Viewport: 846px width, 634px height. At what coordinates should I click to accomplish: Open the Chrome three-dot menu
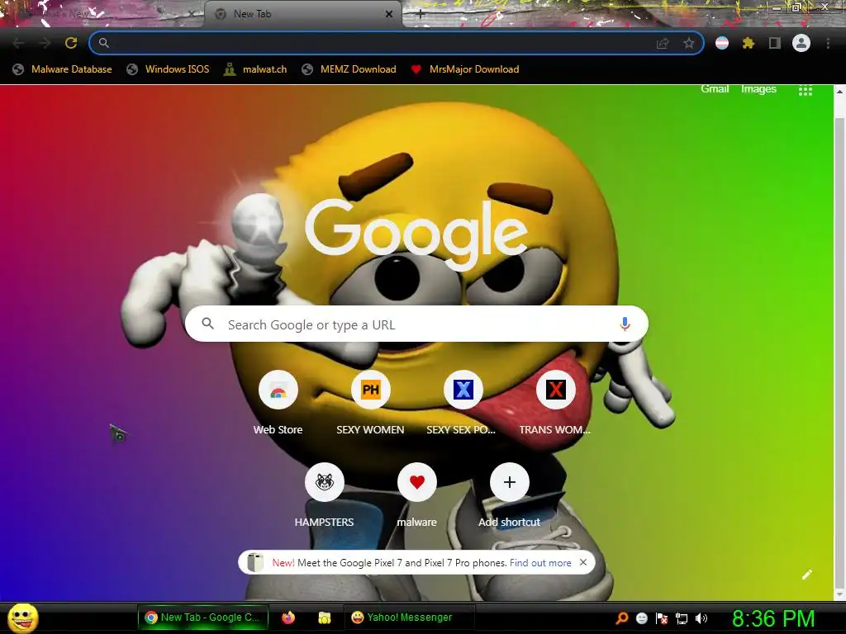(828, 43)
